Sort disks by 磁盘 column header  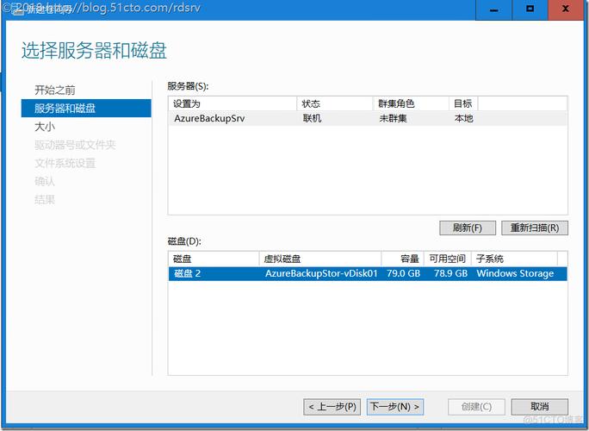(214, 259)
